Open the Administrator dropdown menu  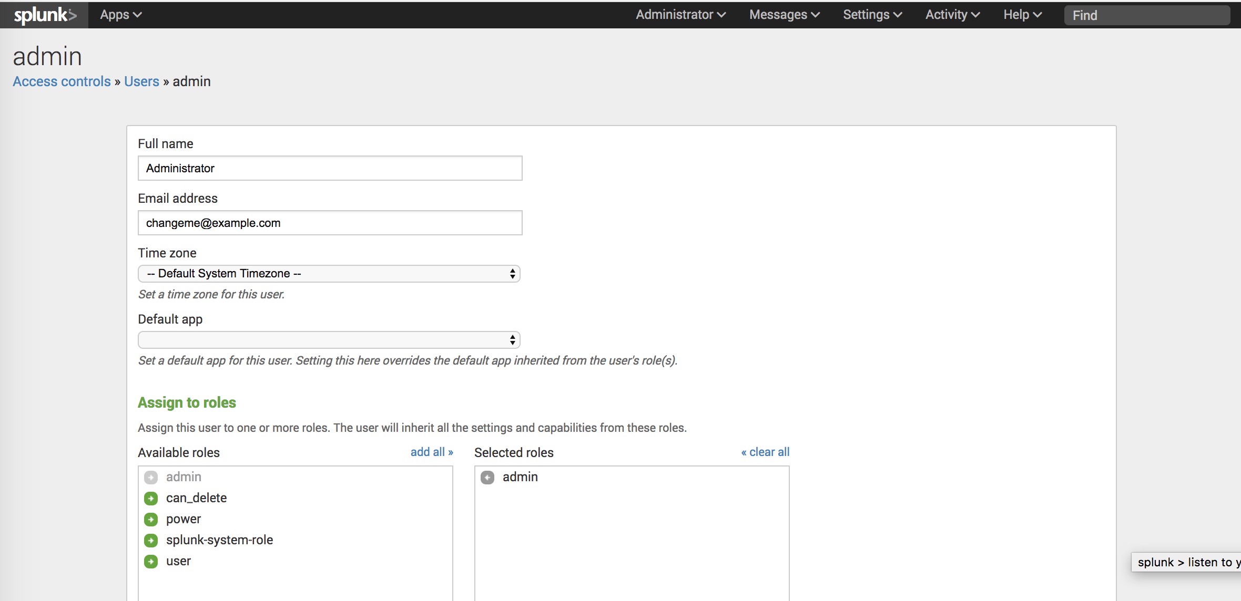pos(679,14)
